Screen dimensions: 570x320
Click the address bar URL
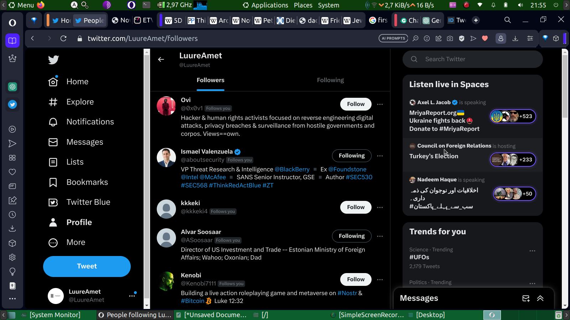[x=142, y=38]
